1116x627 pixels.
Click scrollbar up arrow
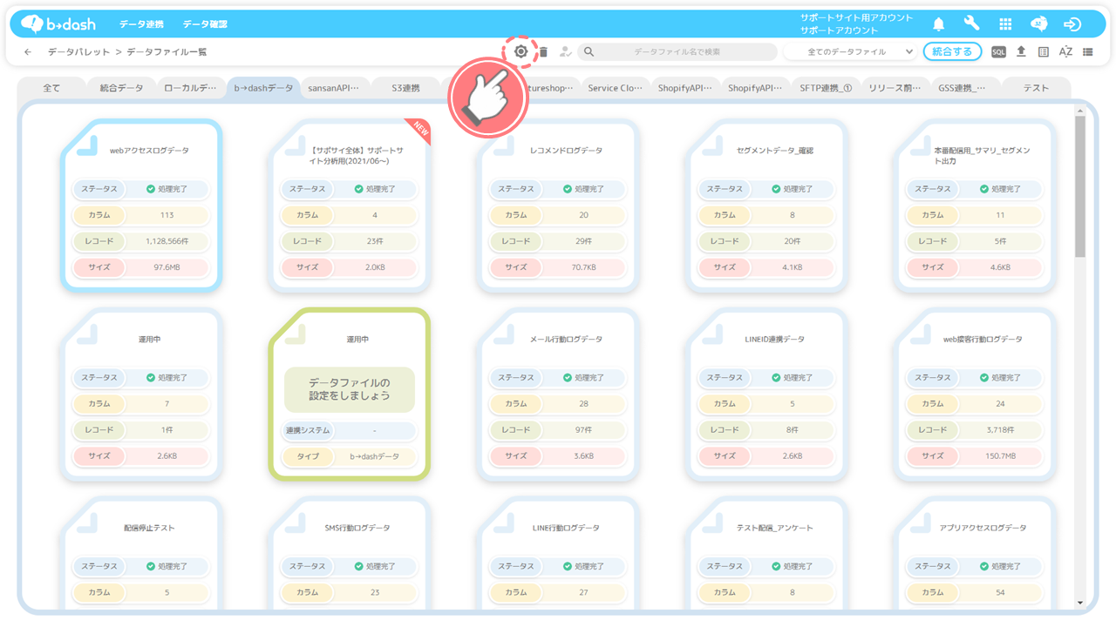(1080, 111)
